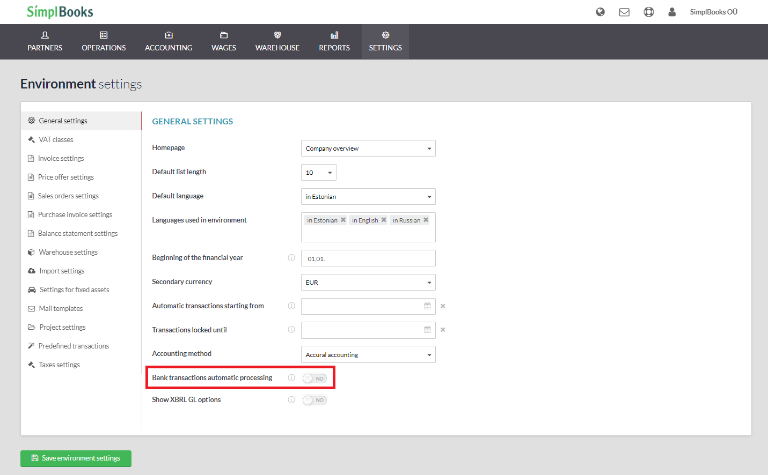Switch to the WAREHOUSE tab
Viewport: 768px width, 475px height.
(277, 41)
